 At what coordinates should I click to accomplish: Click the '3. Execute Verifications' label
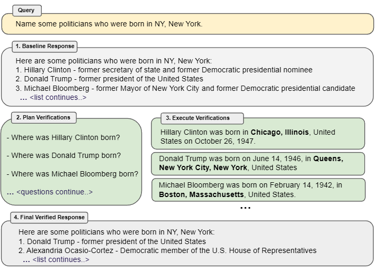click(202, 118)
